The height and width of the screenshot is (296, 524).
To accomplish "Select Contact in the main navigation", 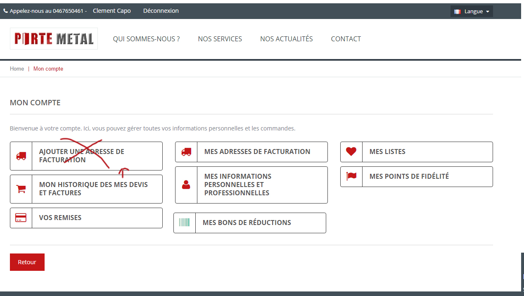I will click(346, 39).
